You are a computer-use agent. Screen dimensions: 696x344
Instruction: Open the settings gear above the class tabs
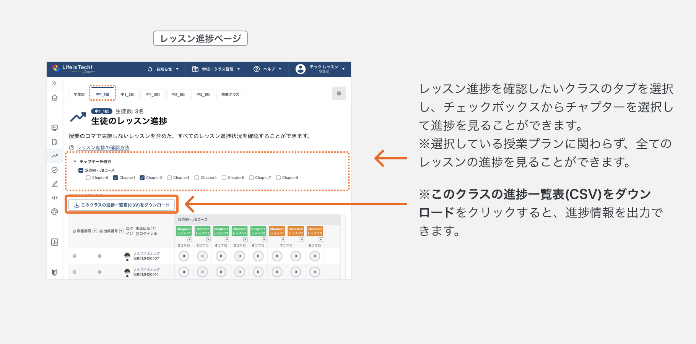coord(339,93)
